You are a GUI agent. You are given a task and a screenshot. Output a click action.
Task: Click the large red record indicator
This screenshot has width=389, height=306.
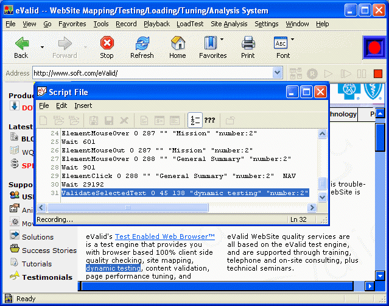tap(374, 48)
